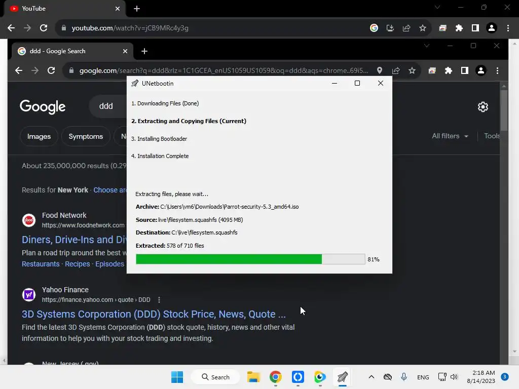Share this YouTube page icon
Image resolution: width=519 pixels, height=389 pixels.
tap(406, 28)
